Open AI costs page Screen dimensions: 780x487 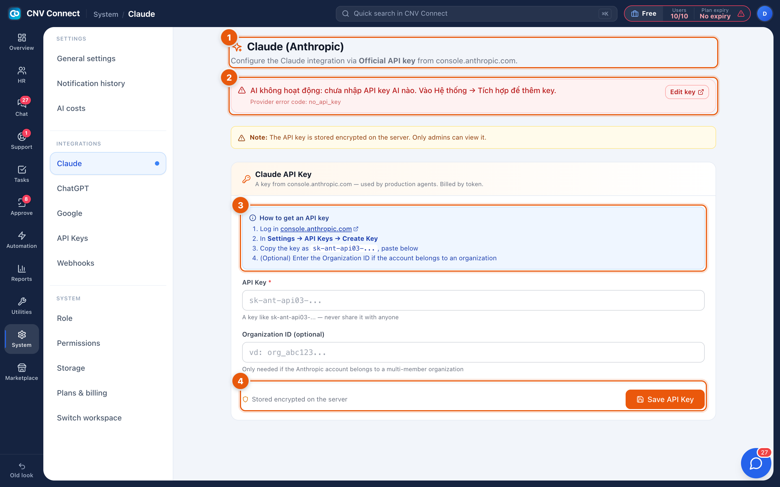108,108
